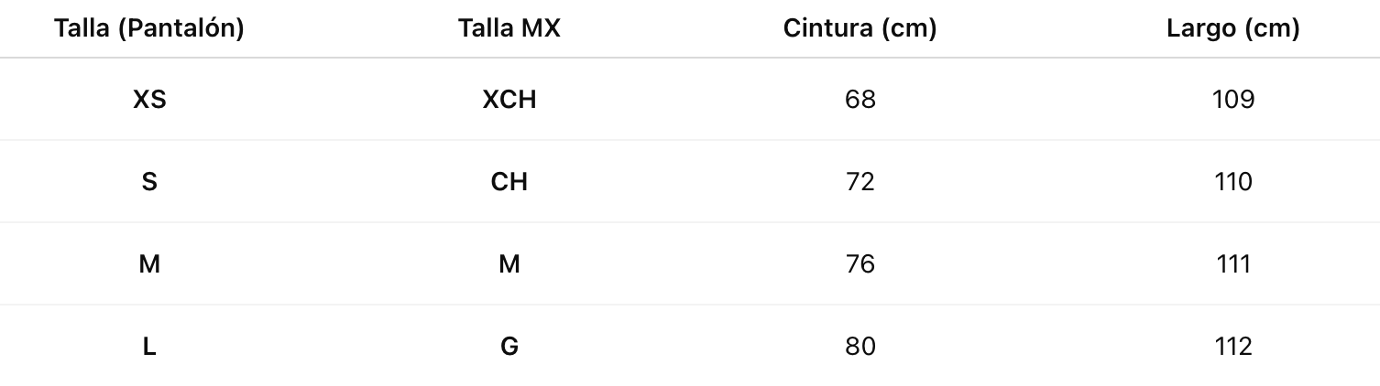Select length value 111
Viewport: 1380px width, 386px height.
click(x=1232, y=263)
